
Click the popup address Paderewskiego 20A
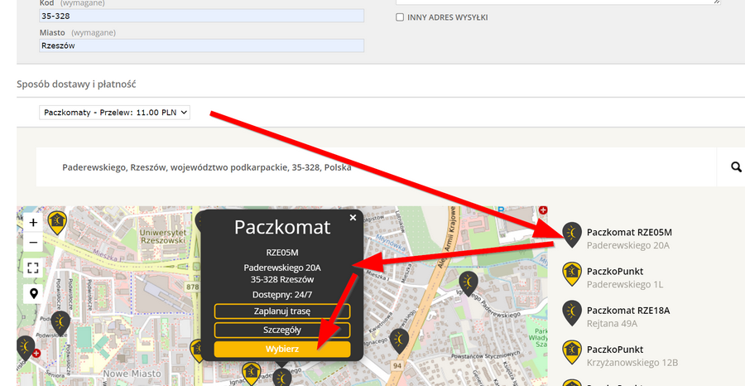coord(282,268)
